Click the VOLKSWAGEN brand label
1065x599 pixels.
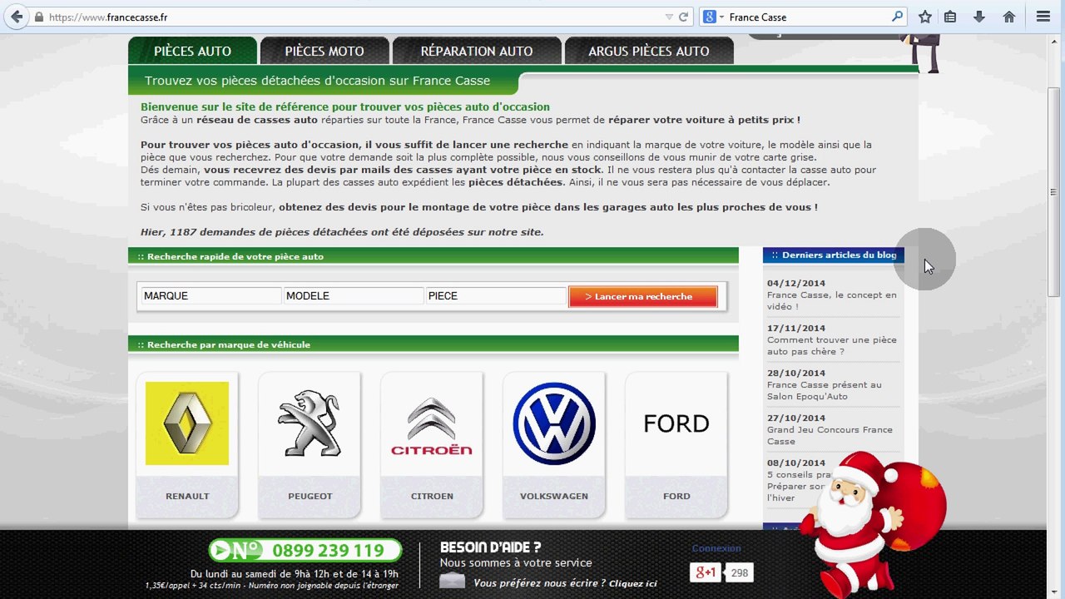tap(554, 496)
